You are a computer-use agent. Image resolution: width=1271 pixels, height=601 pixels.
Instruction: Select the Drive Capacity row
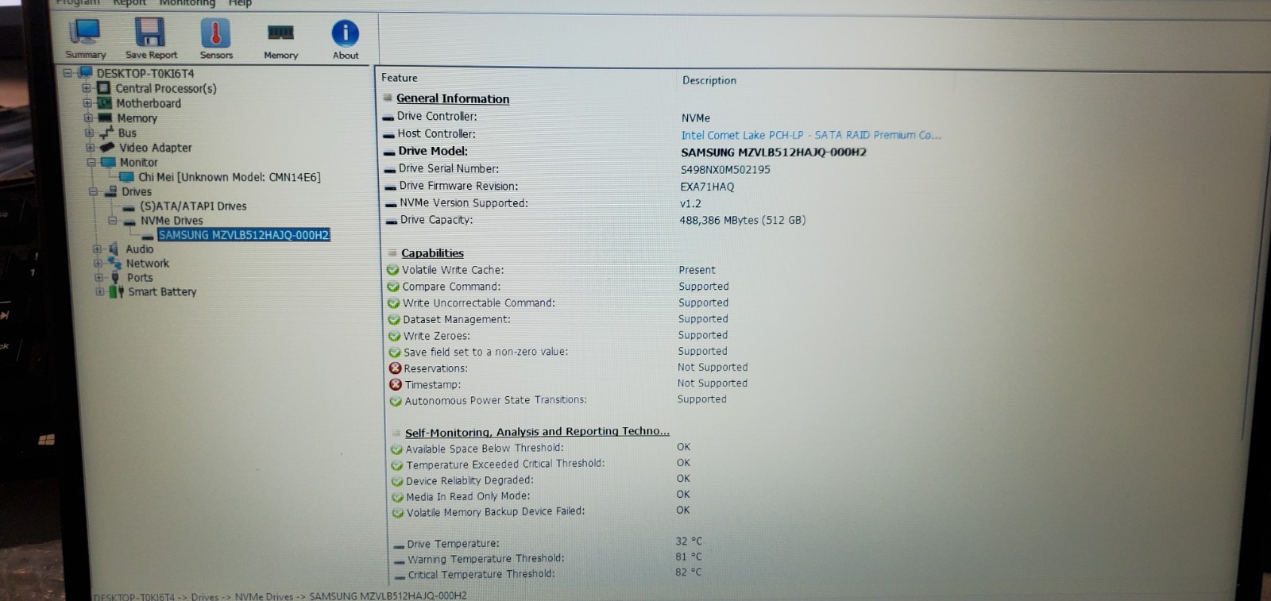595,220
